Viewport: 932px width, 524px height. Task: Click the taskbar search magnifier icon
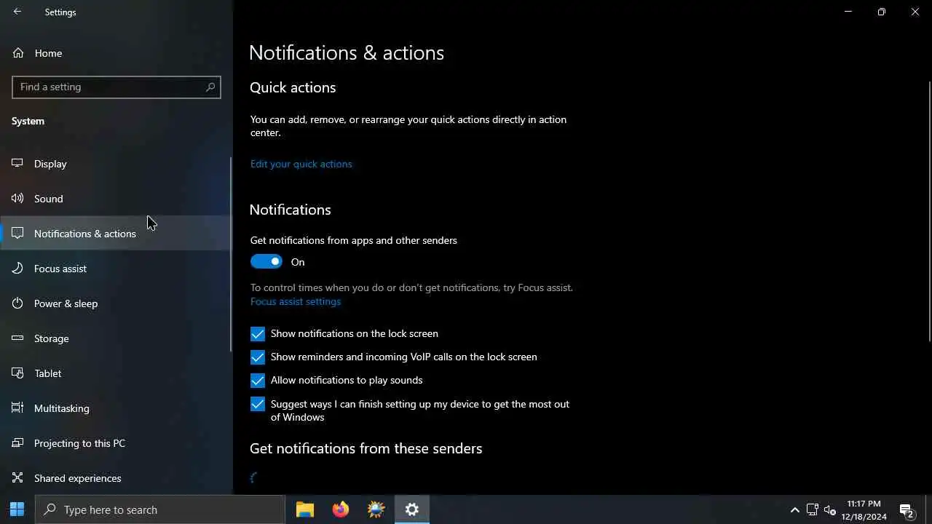click(x=50, y=509)
